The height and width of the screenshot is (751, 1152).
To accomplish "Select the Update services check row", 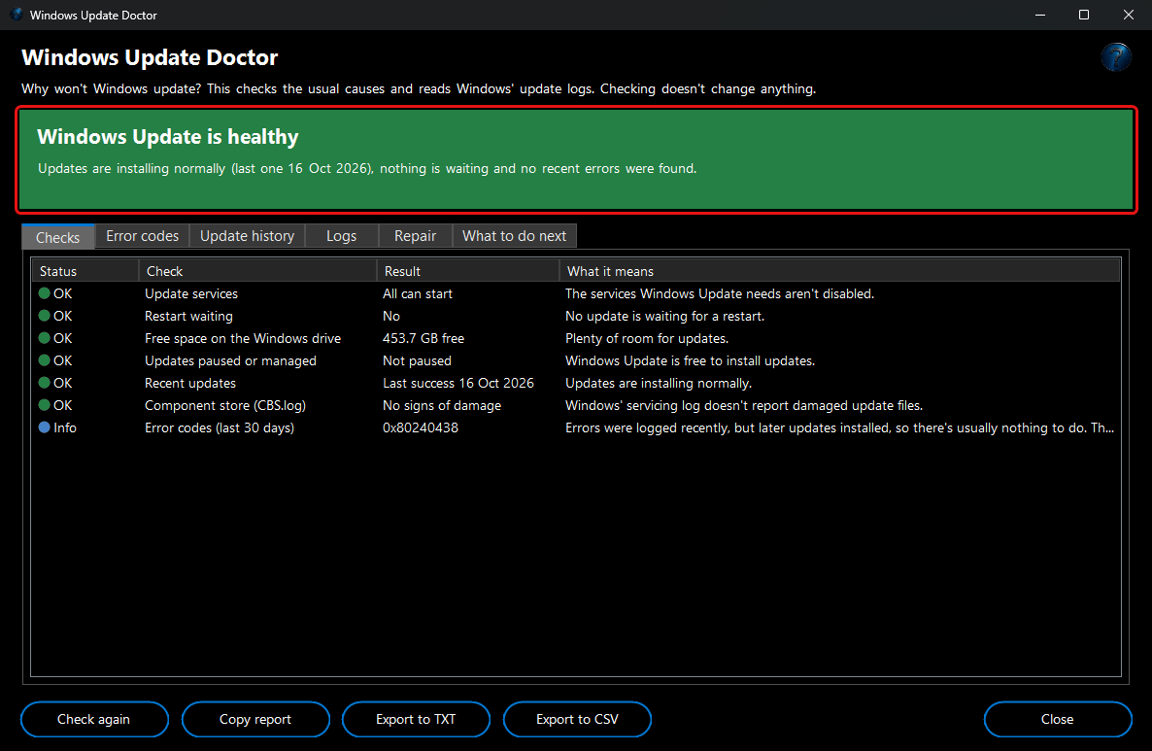I will pyautogui.click(x=576, y=293).
